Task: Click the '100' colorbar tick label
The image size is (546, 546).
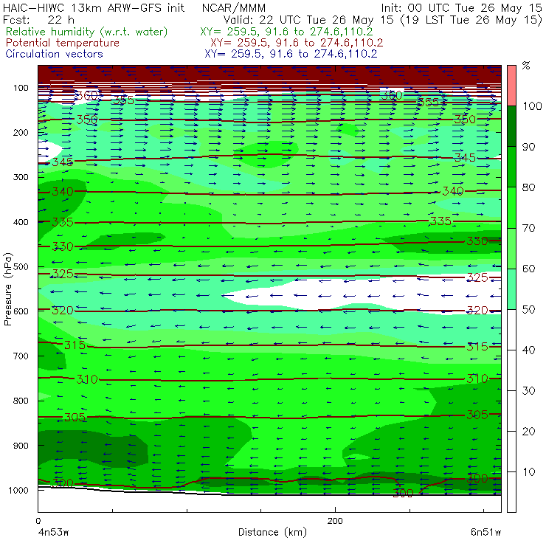Action: (533, 106)
